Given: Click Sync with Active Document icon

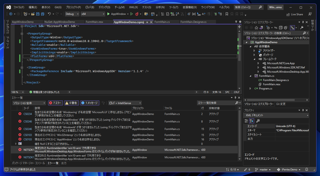Looking at the screenshot, I should coord(276,28).
